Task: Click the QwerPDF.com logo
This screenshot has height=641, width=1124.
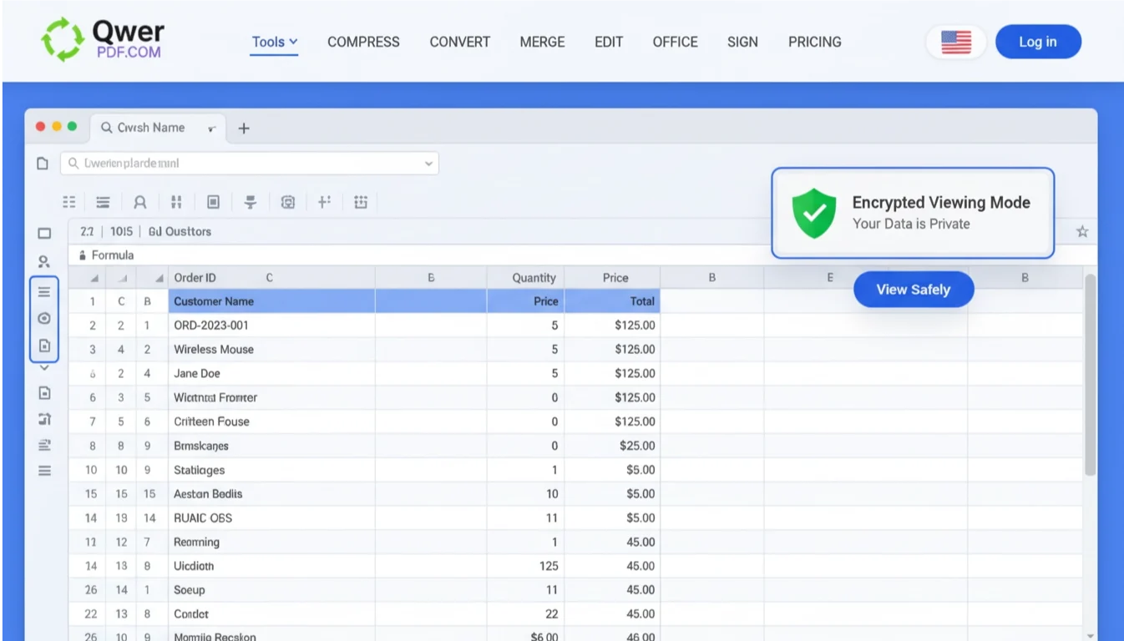Action: click(103, 40)
